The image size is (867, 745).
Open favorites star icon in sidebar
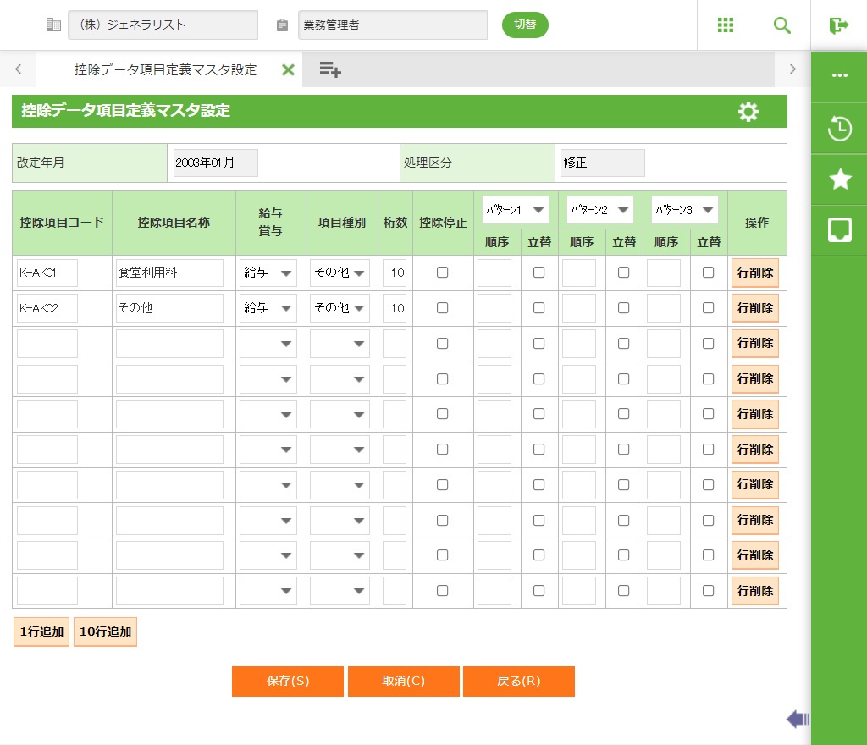(839, 179)
